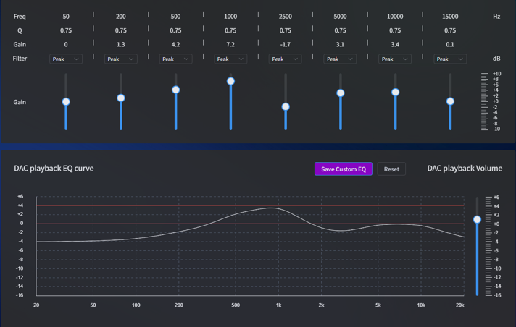Click the 15000 Hz gain slider handle

coord(450,101)
